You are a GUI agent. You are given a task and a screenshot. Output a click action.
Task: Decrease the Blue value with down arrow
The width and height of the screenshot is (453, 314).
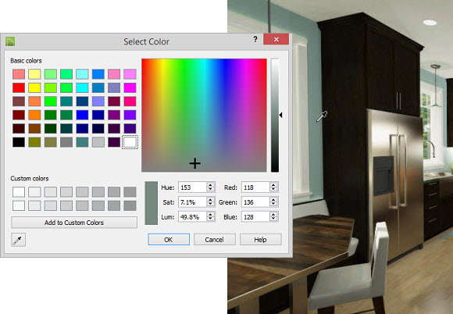point(273,219)
